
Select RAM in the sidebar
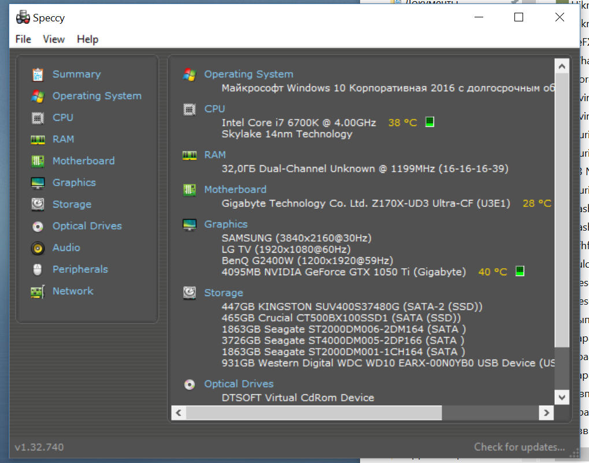(x=63, y=139)
